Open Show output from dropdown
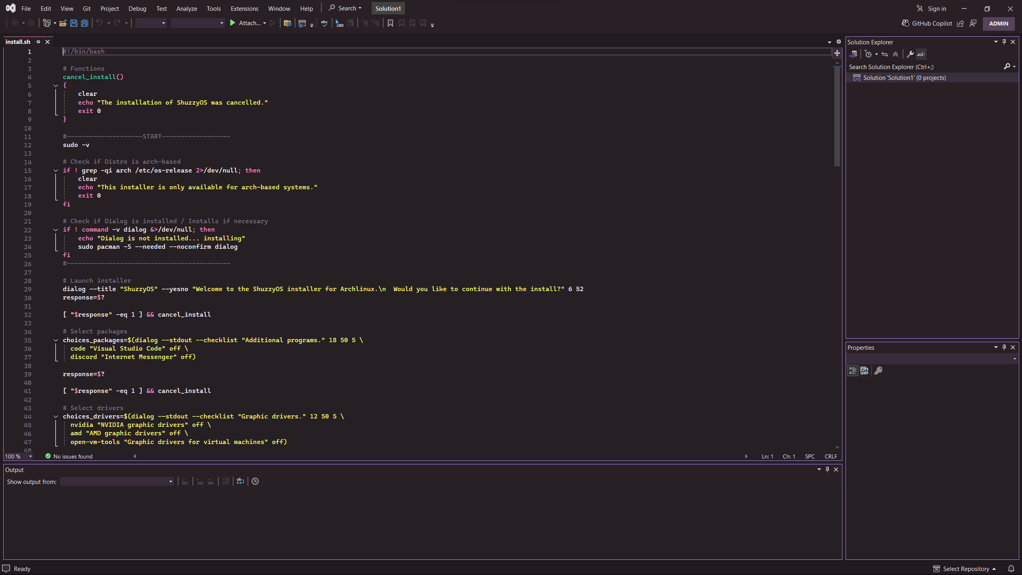 (x=117, y=482)
